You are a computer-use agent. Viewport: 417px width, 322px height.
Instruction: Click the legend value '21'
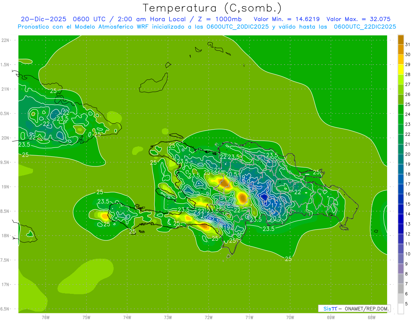[x=408, y=144]
